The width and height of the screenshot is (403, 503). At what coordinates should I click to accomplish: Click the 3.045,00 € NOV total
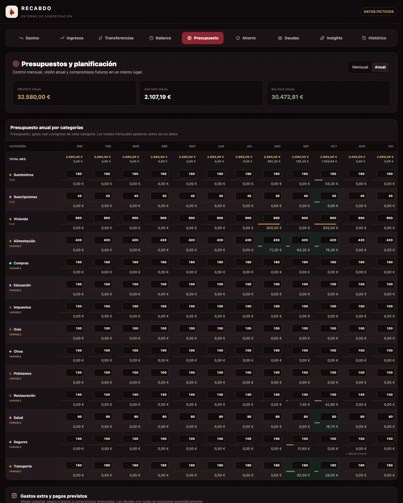[x=357, y=157]
